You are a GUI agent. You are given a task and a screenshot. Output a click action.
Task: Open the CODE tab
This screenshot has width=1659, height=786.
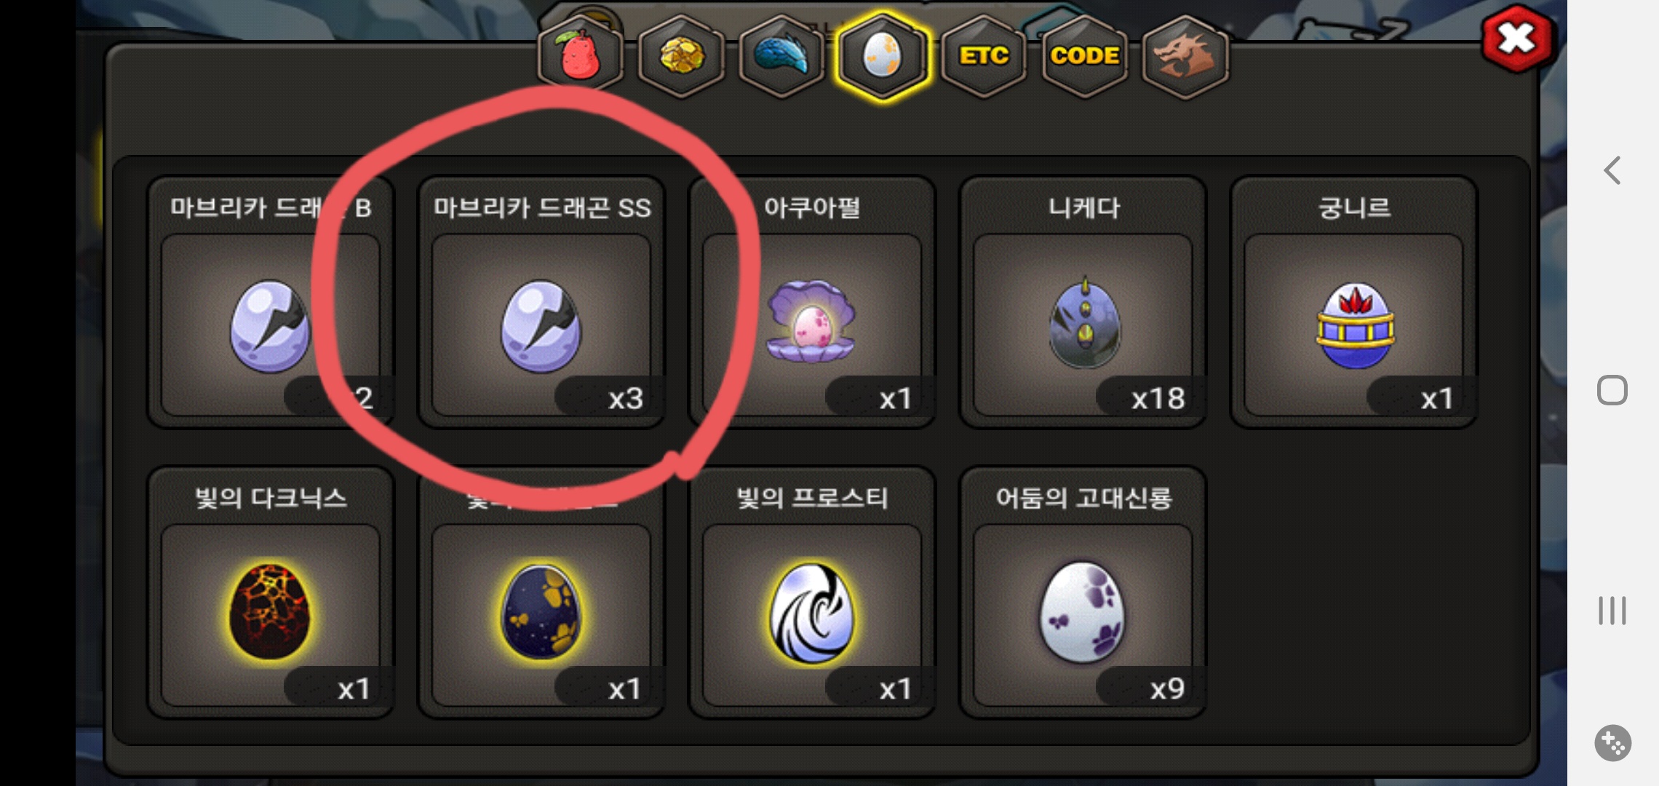tap(1084, 57)
